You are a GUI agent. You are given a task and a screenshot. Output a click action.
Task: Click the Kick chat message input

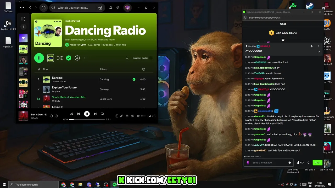pos(269,162)
